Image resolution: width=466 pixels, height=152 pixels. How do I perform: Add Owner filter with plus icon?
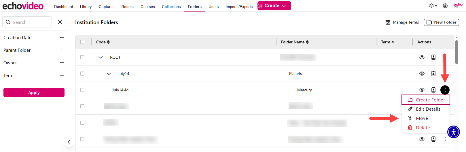click(x=62, y=63)
